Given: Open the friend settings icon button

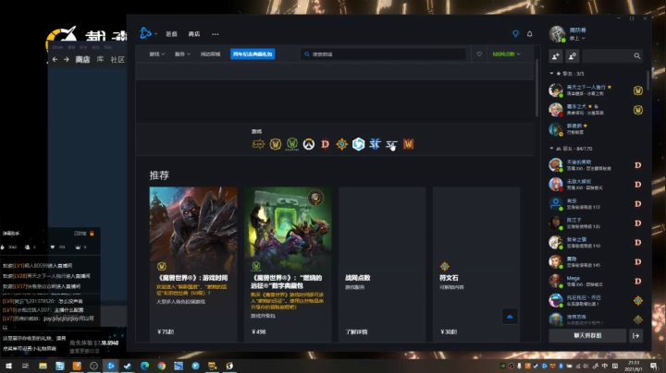Looking at the screenshot, I should (x=573, y=56).
